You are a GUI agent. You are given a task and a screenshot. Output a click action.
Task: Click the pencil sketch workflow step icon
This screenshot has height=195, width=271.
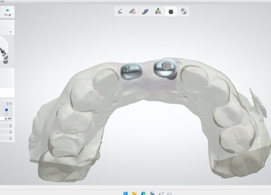[120, 12]
